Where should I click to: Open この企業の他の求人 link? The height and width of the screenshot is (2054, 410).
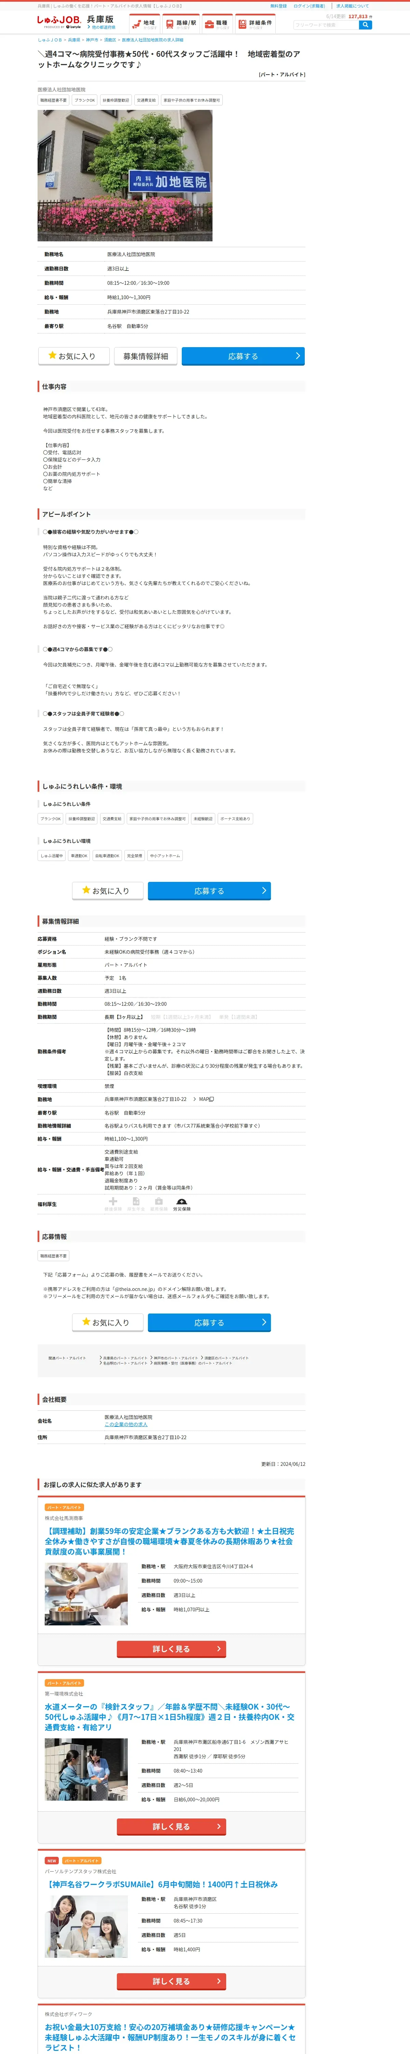click(126, 1424)
